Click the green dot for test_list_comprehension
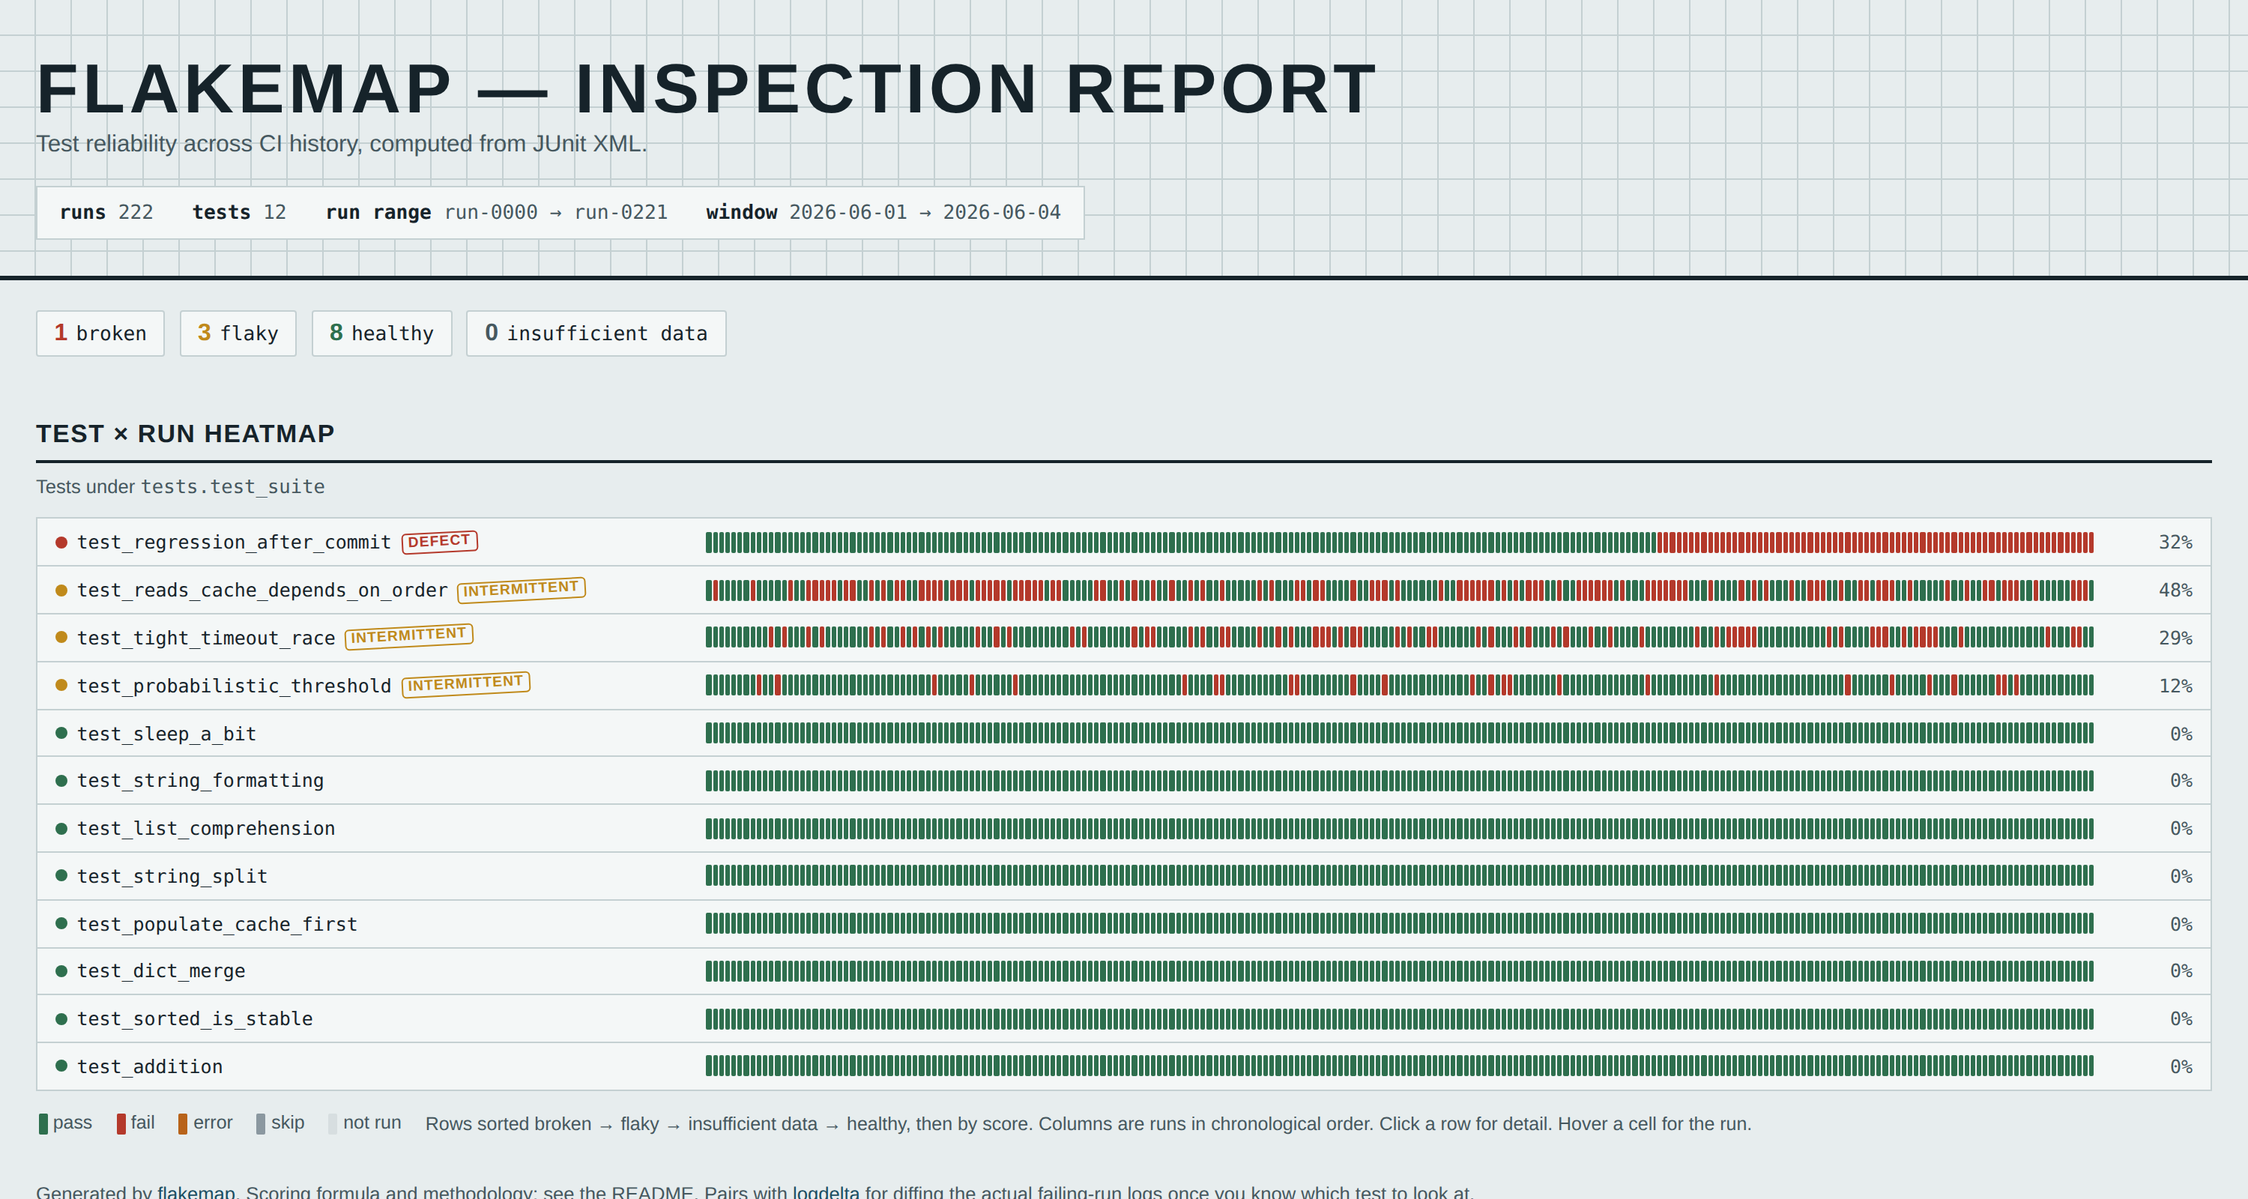The image size is (2248, 1199). coord(61,828)
